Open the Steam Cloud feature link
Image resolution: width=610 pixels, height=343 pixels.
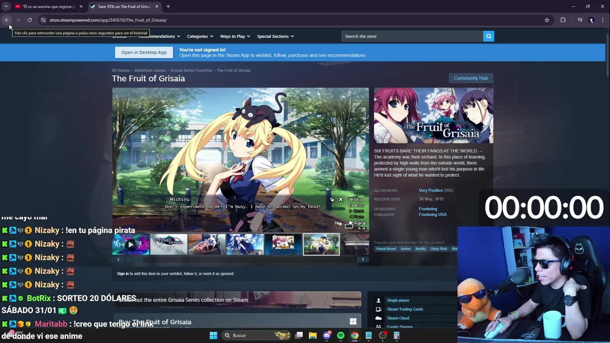point(398,318)
